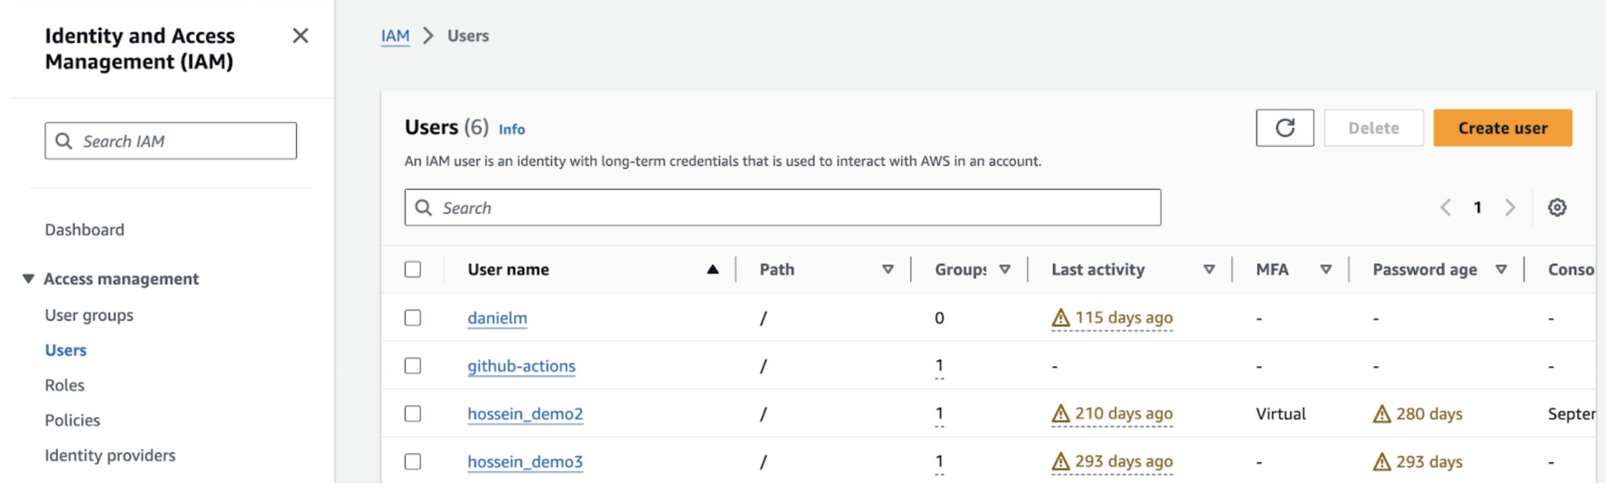Viewport: 1607px width, 494px height.
Task: Go to previous page of users
Action: [x=1445, y=207]
